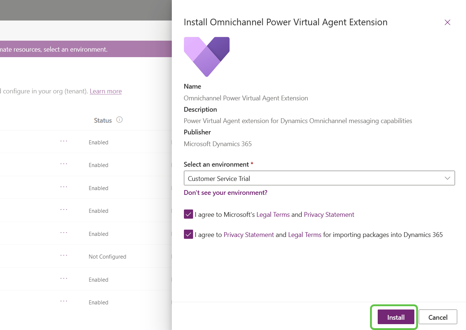Expand the Select an environment dropdown

coord(319,178)
